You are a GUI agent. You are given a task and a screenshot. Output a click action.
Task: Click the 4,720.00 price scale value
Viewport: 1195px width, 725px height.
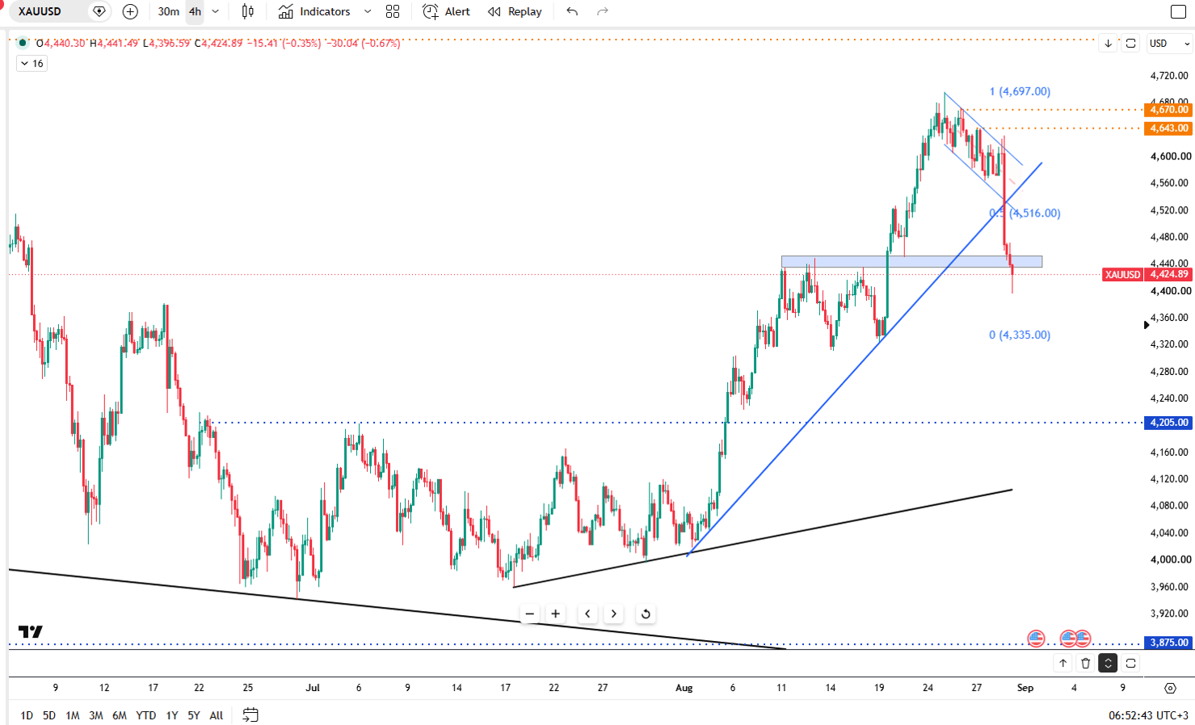(1169, 75)
